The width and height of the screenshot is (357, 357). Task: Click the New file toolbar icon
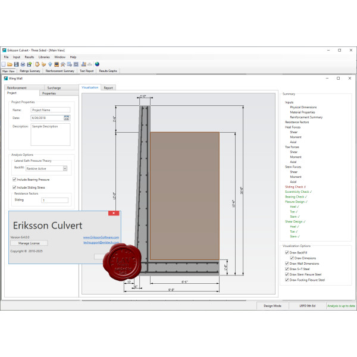click(4, 64)
